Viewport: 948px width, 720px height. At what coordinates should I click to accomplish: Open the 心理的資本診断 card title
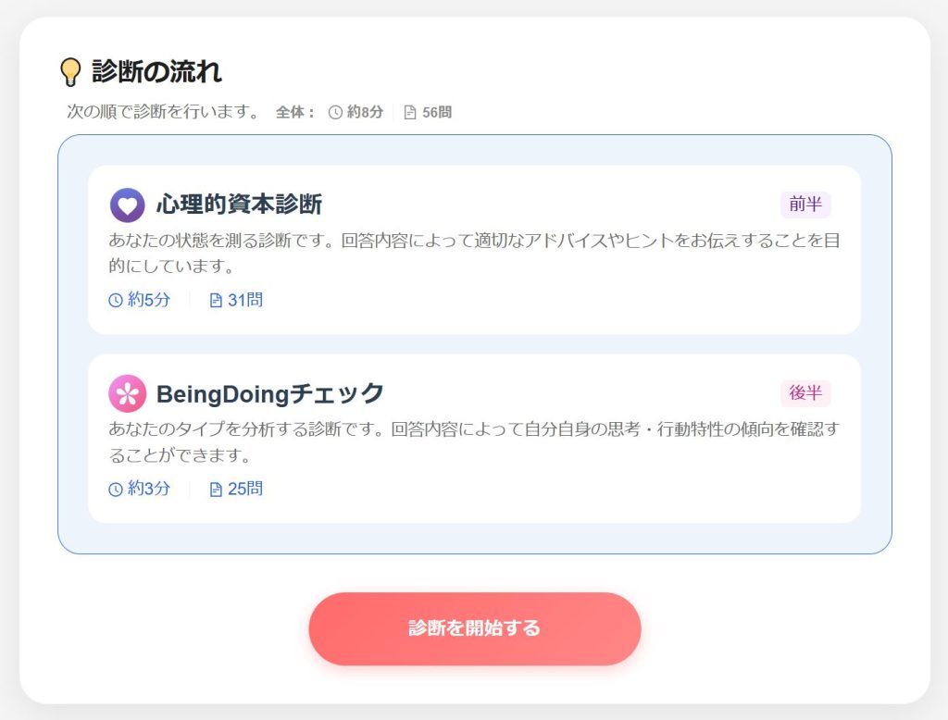(239, 205)
